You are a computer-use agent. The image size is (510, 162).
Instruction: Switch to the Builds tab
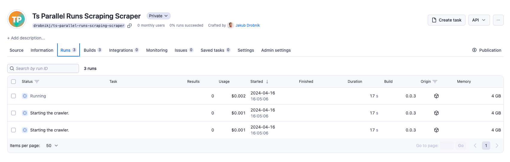pyautogui.click(x=92, y=50)
